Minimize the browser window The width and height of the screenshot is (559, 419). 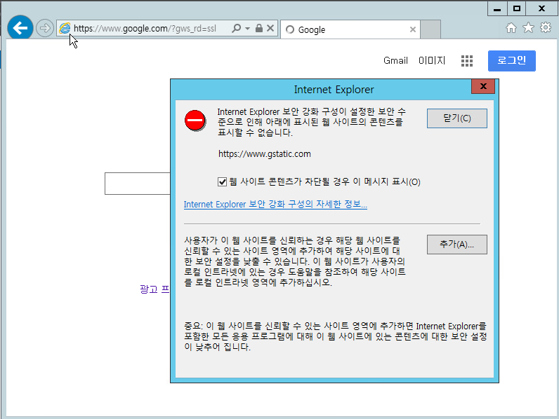point(497,8)
